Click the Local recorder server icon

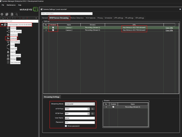[x=5, y=25]
